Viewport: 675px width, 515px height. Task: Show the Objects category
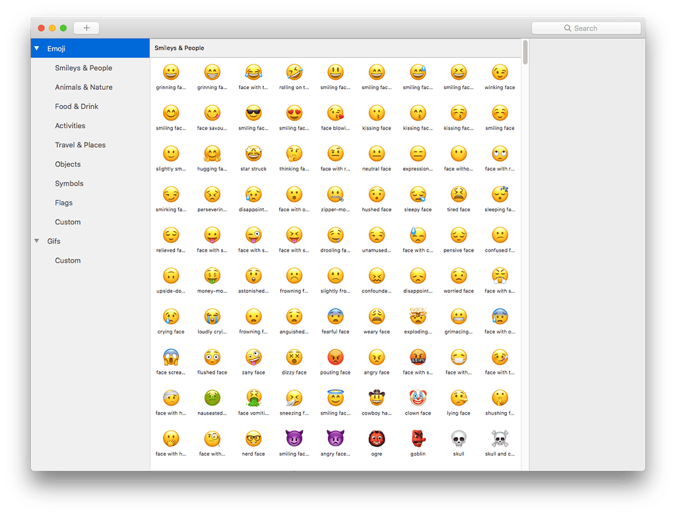[x=67, y=164]
